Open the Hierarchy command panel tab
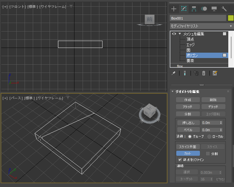234x187 pixels. pos(194,9)
